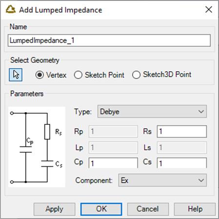Click into the Cp value field

point(113,163)
